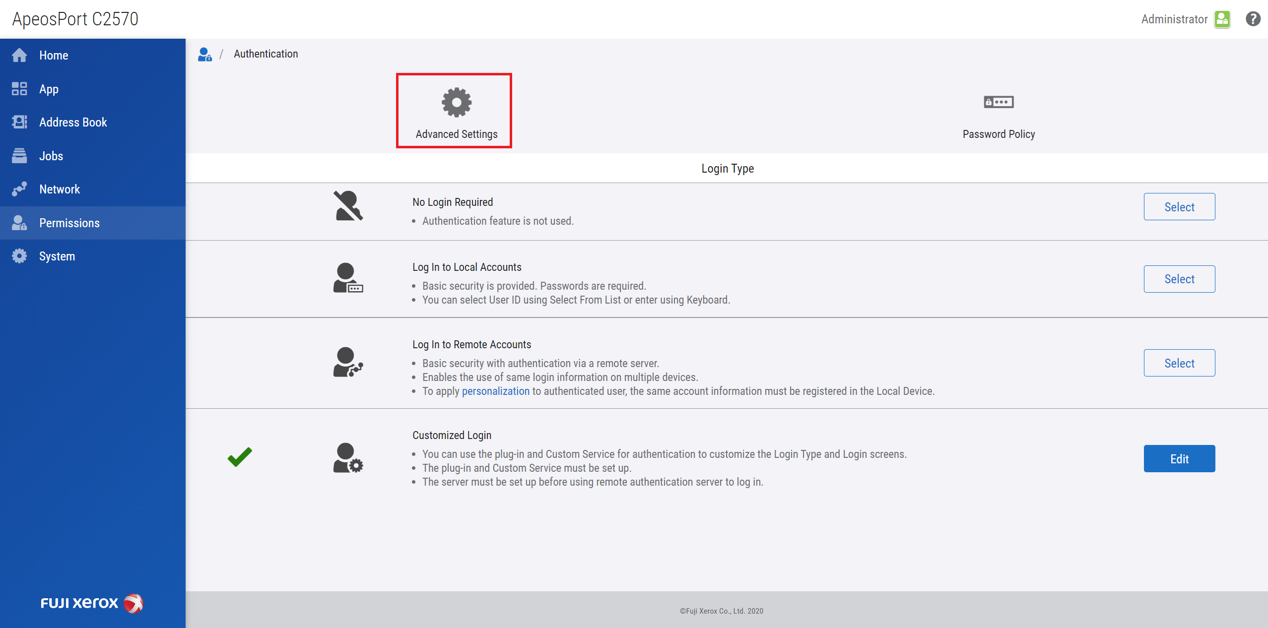Click the System gear icon in sidebar

tap(19, 256)
